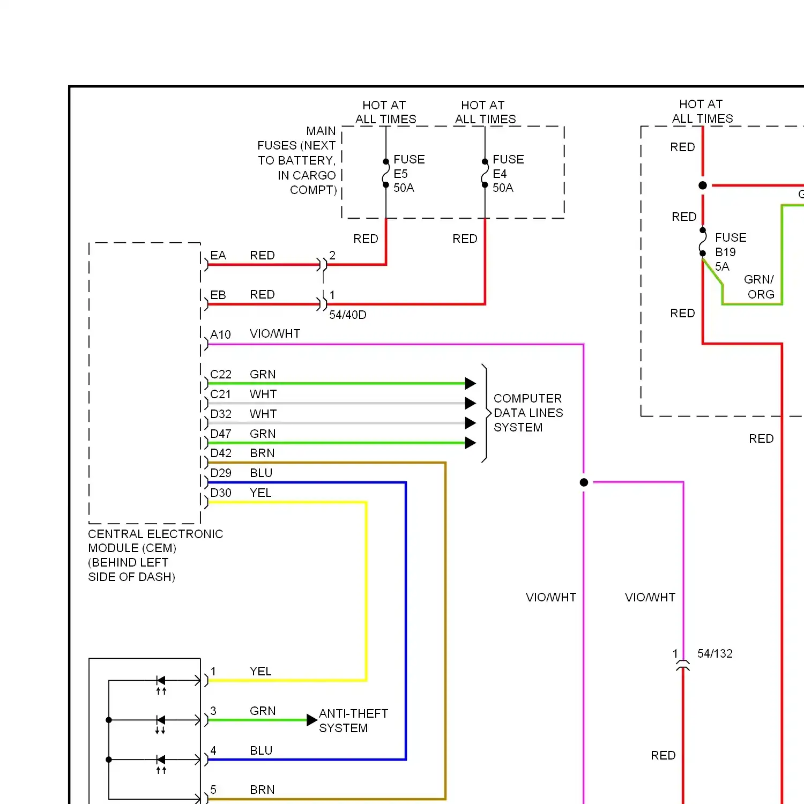The width and height of the screenshot is (804, 804).
Task: Click connector symbol at 54/132 pin 1
Action: [683, 666]
